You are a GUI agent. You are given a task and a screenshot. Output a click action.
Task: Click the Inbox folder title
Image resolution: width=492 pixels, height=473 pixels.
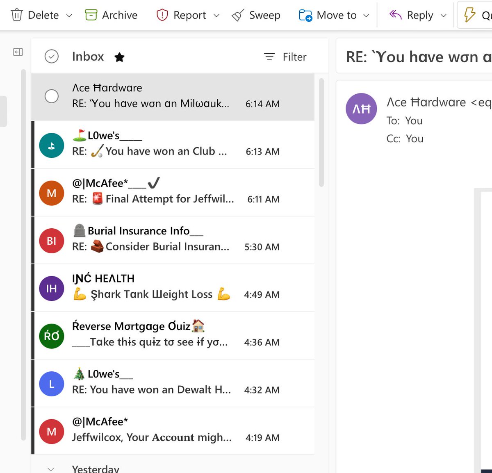[x=88, y=57]
